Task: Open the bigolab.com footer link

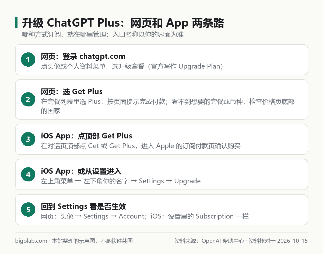Action: tap(31, 241)
